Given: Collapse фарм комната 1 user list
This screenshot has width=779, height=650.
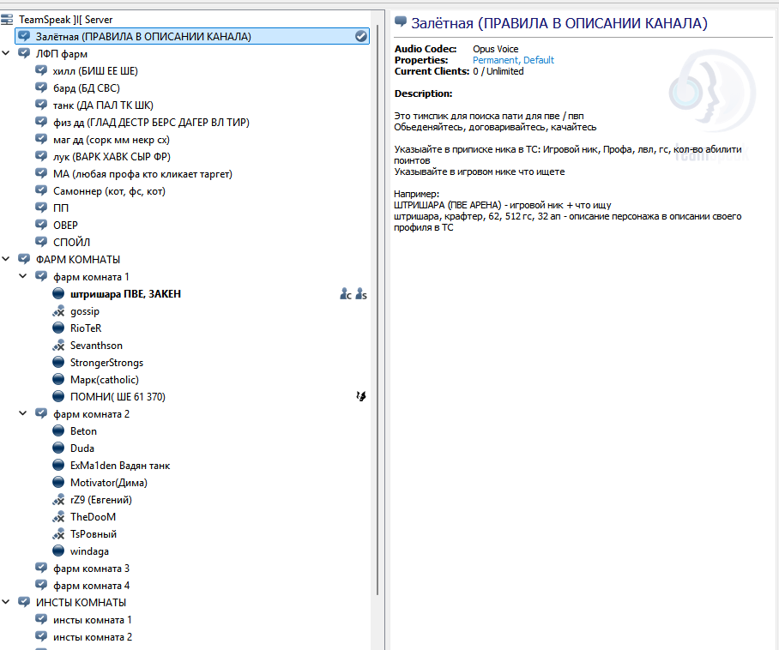Looking at the screenshot, I should pos(23,276).
